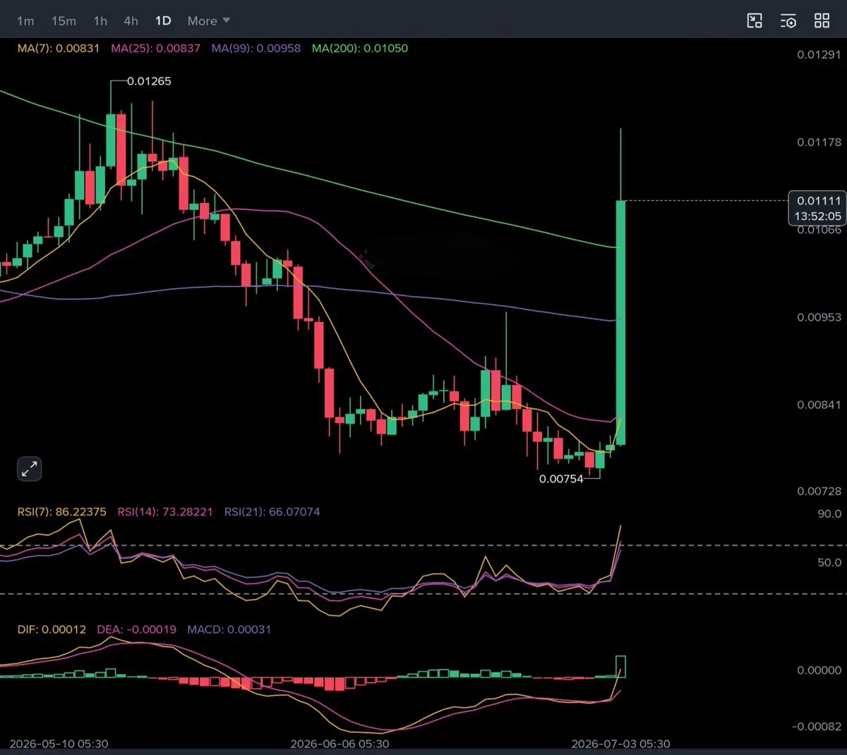Click the MA(7): 0.00831 label

click(x=59, y=49)
